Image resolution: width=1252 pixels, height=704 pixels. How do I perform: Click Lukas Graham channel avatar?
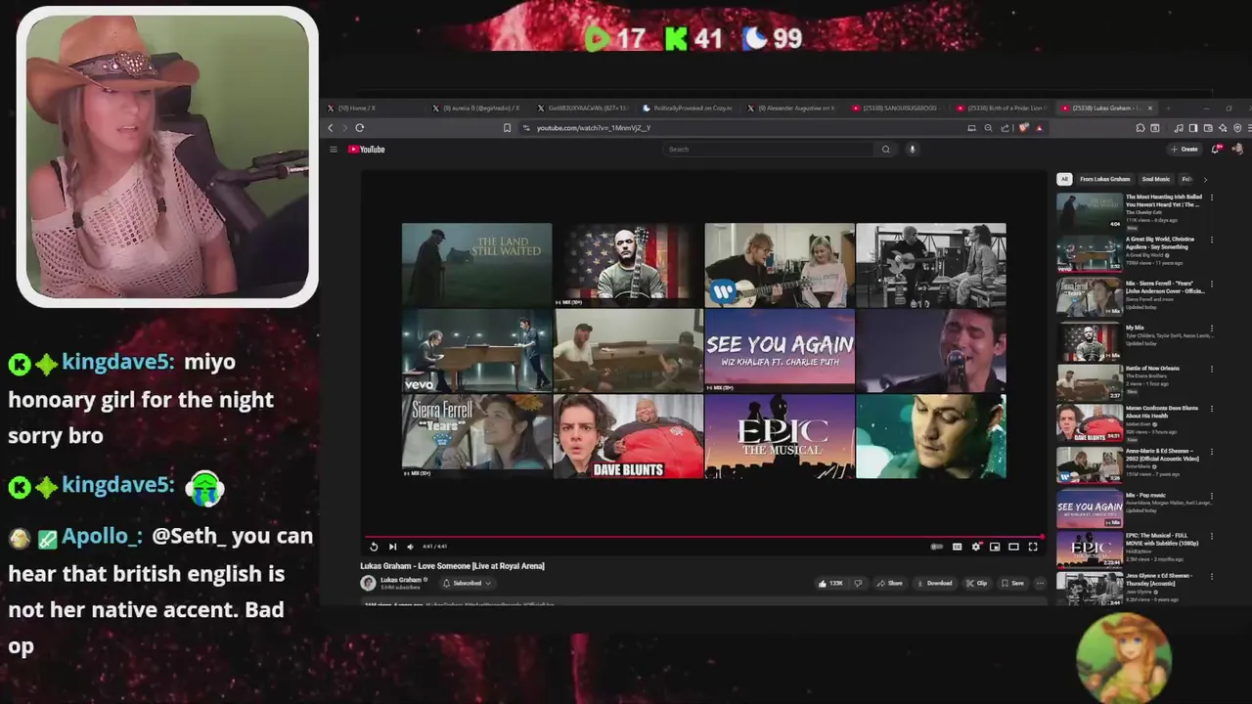368,583
